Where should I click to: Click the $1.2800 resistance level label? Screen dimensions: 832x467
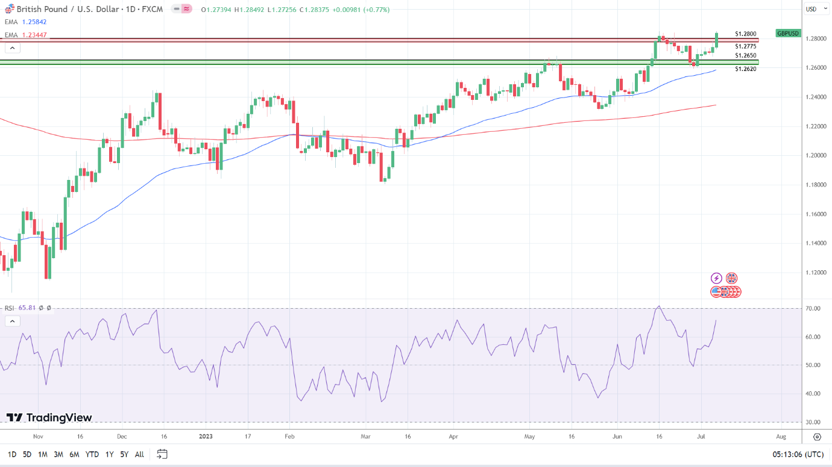point(746,34)
